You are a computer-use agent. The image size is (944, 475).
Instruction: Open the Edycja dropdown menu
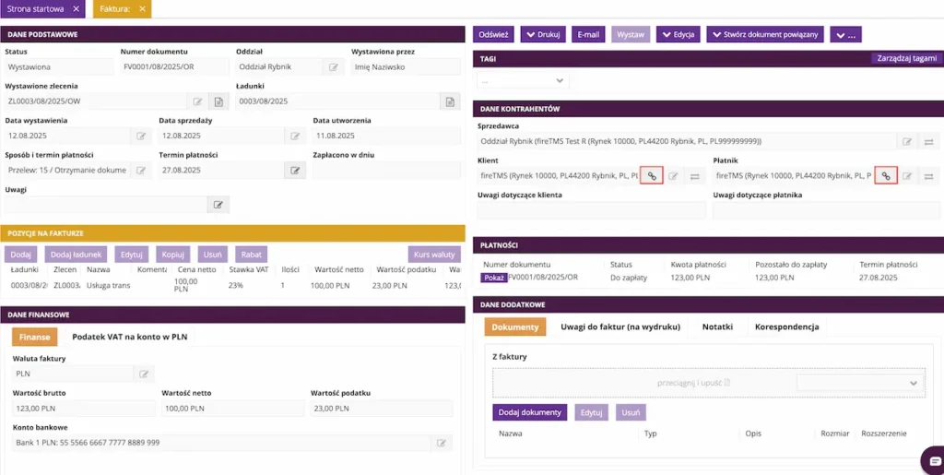[x=678, y=34]
